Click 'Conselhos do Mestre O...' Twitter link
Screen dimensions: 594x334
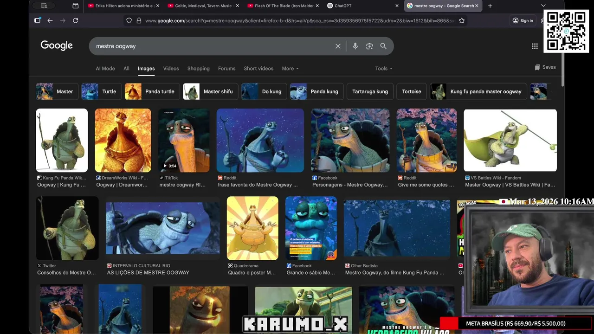coord(66,273)
